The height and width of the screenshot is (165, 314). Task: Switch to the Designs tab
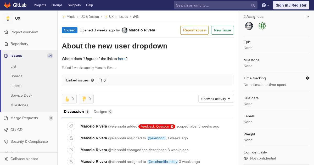point(103,112)
